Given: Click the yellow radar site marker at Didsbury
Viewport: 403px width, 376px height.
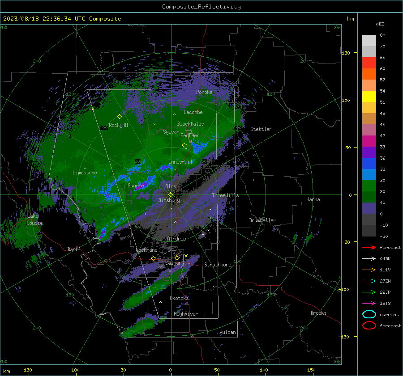Looking at the screenshot, I should click(x=171, y=195).
